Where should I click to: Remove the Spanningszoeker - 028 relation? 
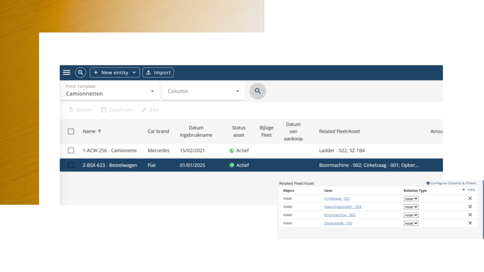point(470,207)
